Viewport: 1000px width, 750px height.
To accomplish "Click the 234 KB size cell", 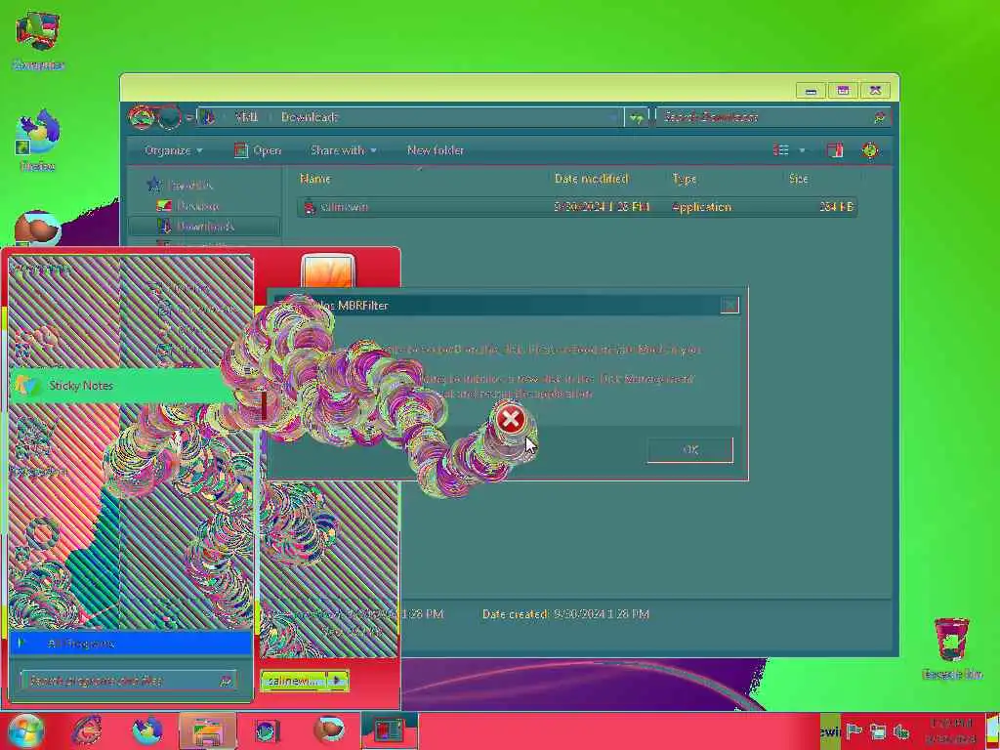I will point(836,207).
